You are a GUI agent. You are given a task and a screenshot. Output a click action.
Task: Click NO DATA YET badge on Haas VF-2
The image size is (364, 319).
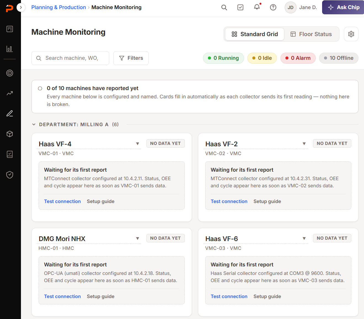[x=332, y=144]
